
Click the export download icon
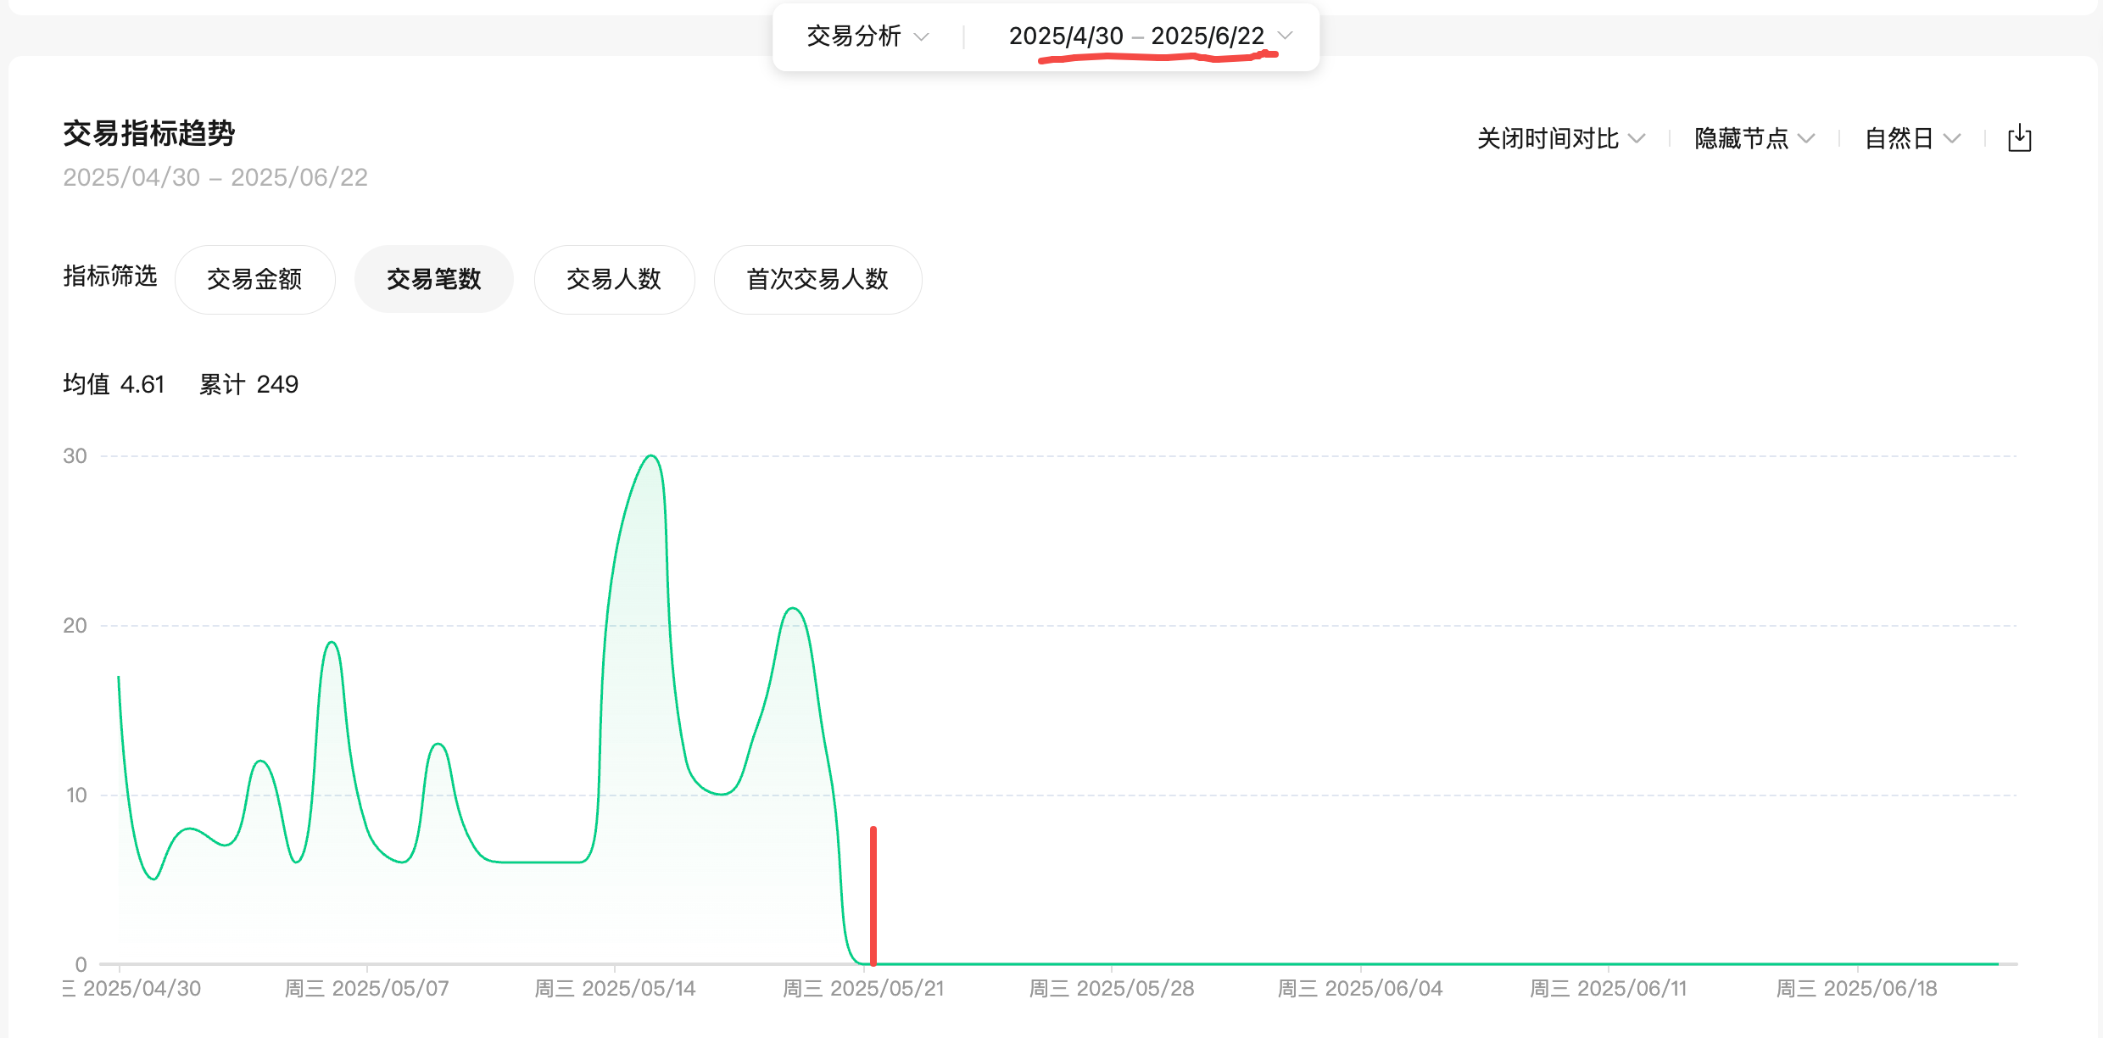click(x=2019, y=138)
